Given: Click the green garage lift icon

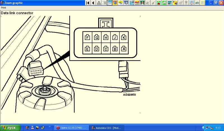Looking at the screenshot, I should click(x=143, y=3).
